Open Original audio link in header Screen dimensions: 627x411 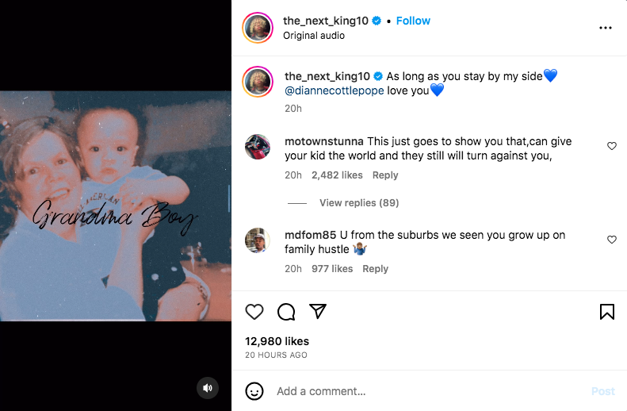tap(314, 36)
